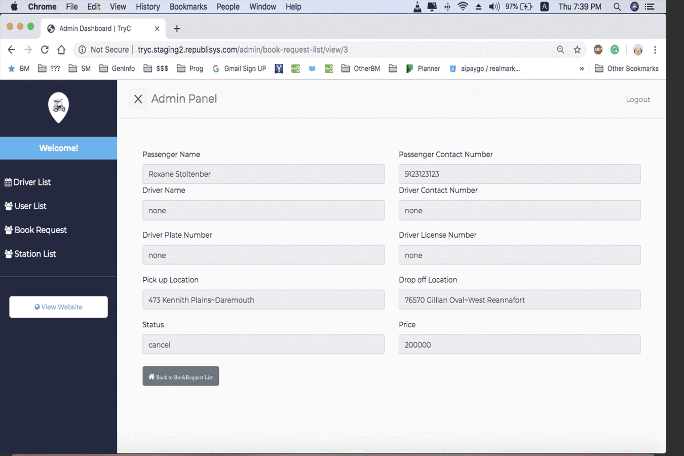Bookmark this page with the star icon
The height and width of the screenshot is (456, 684).
(577, 50)
